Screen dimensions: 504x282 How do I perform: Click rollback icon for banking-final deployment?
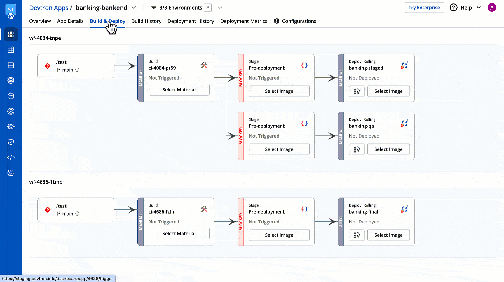pos(357,235)
